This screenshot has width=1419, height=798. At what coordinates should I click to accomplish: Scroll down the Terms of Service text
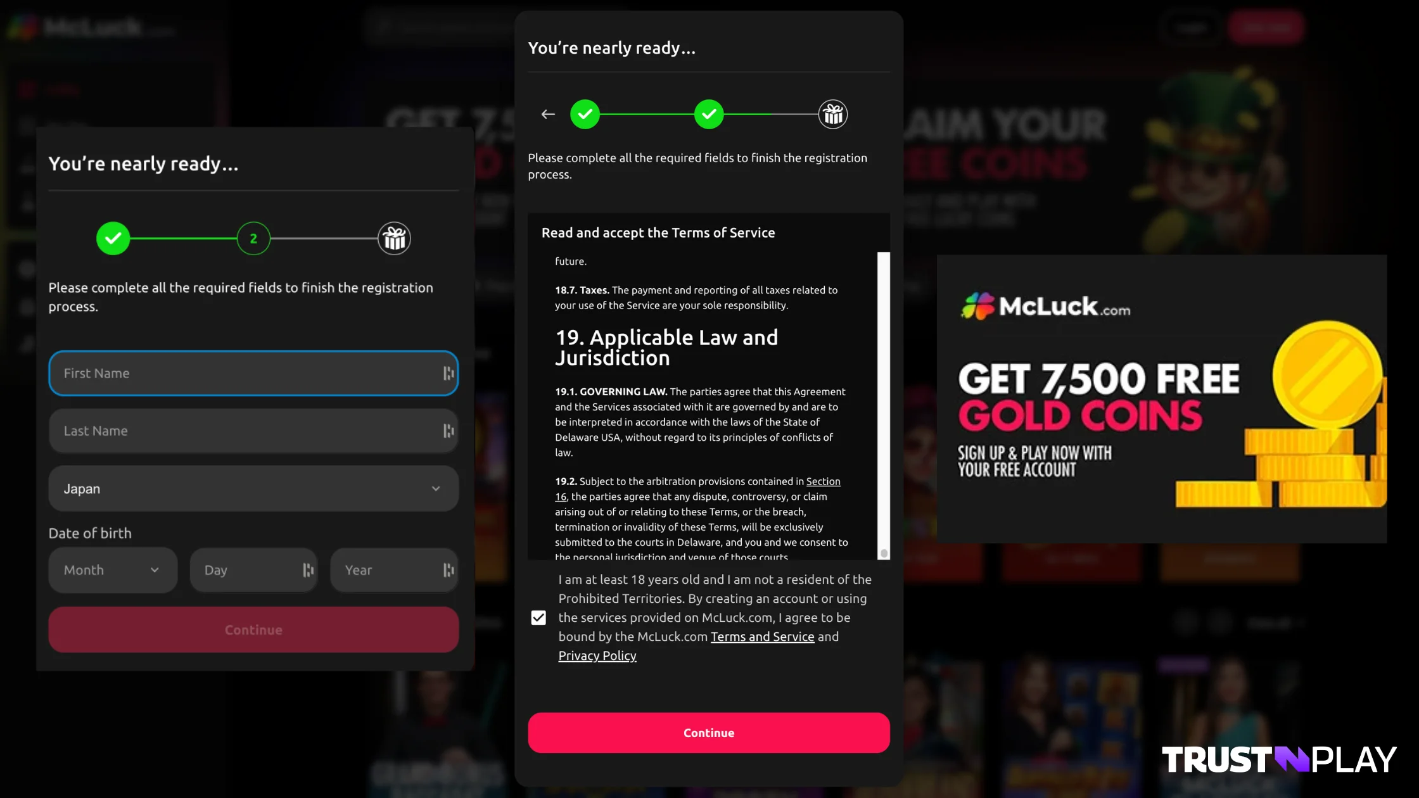(882, 554)
